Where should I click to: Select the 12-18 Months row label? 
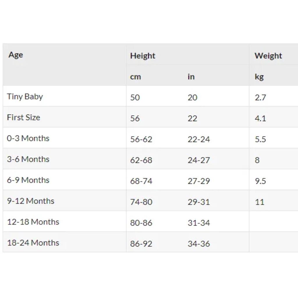33,222
